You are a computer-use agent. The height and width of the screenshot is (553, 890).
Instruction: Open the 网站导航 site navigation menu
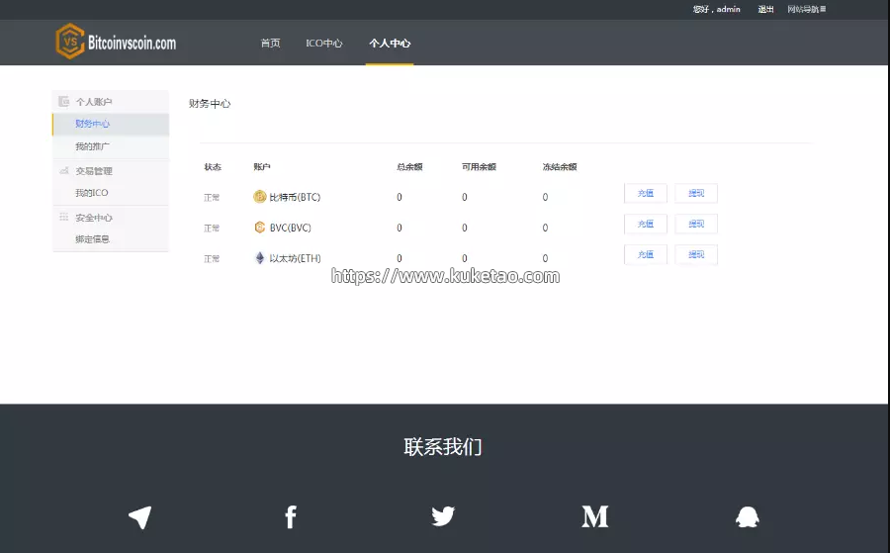[806, 9]
